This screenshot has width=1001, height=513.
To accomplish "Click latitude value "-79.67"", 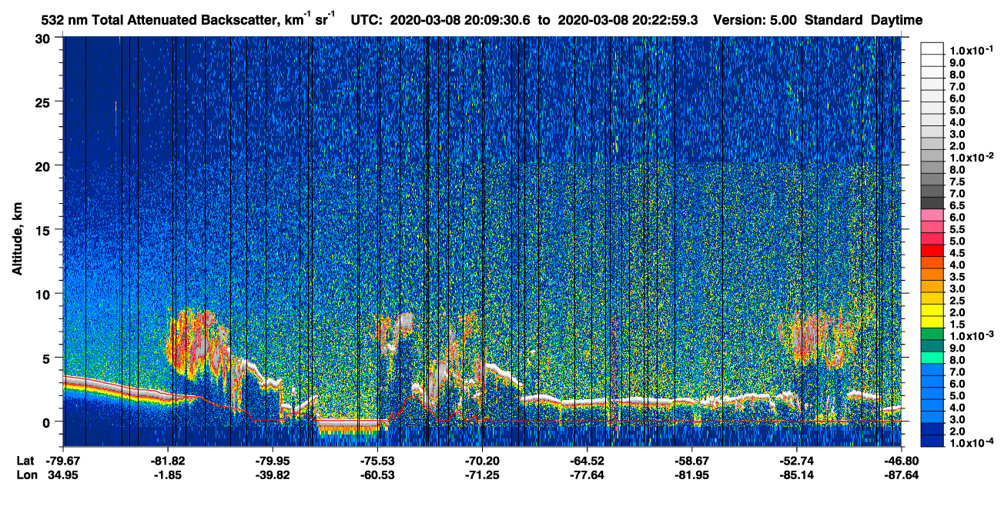I will (62, 460).
